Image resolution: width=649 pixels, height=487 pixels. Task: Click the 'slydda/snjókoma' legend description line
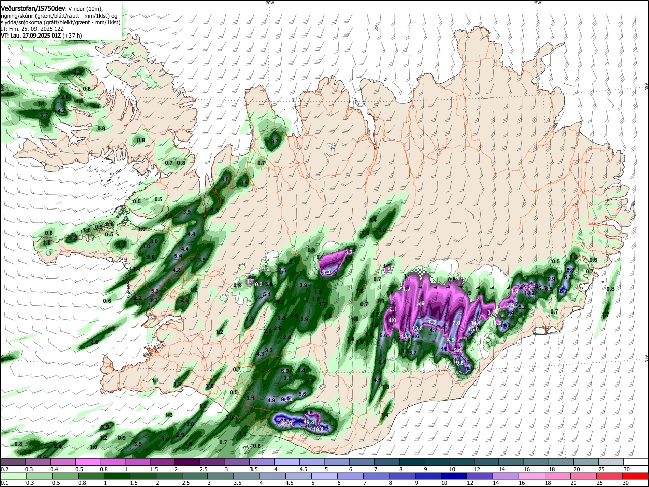pos(60,22)
